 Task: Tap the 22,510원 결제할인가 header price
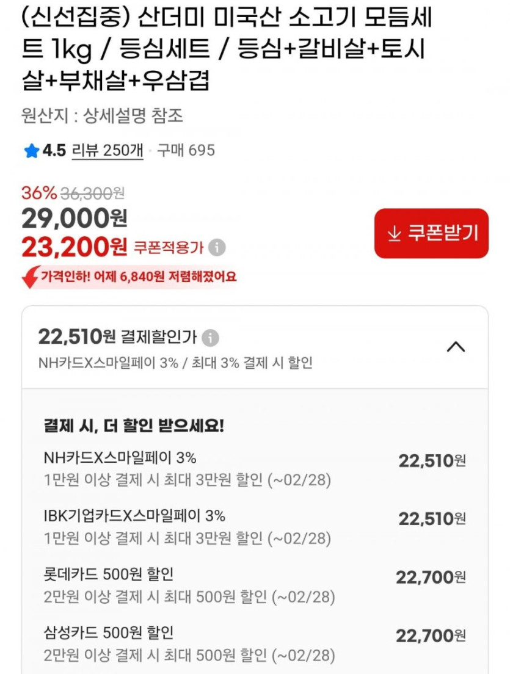point(76,336)
